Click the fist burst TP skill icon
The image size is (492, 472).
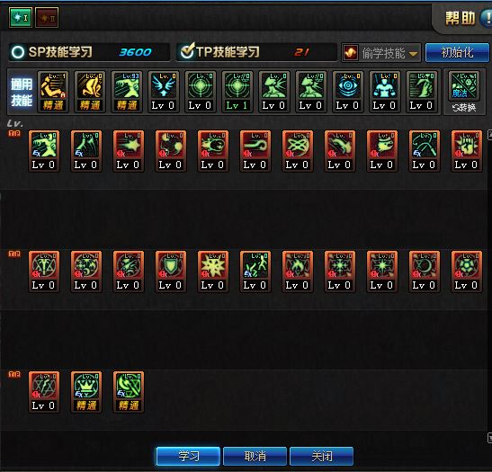tap(467, 151)
